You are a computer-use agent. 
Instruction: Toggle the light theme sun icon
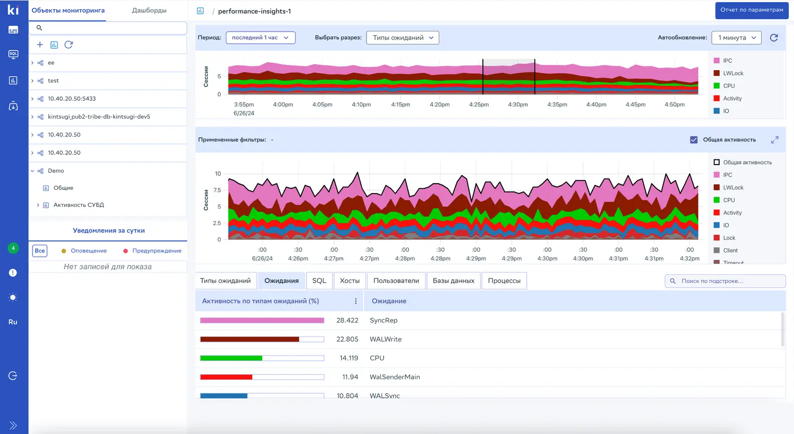(13, 297)
